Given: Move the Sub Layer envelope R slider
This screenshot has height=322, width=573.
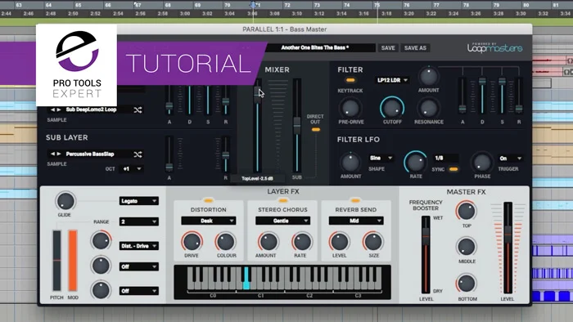Looking at the screenshot, I should click(225, 155).
